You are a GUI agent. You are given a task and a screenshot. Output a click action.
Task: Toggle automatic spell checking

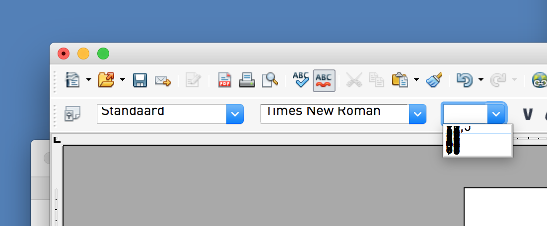click(x=324, y=80)
